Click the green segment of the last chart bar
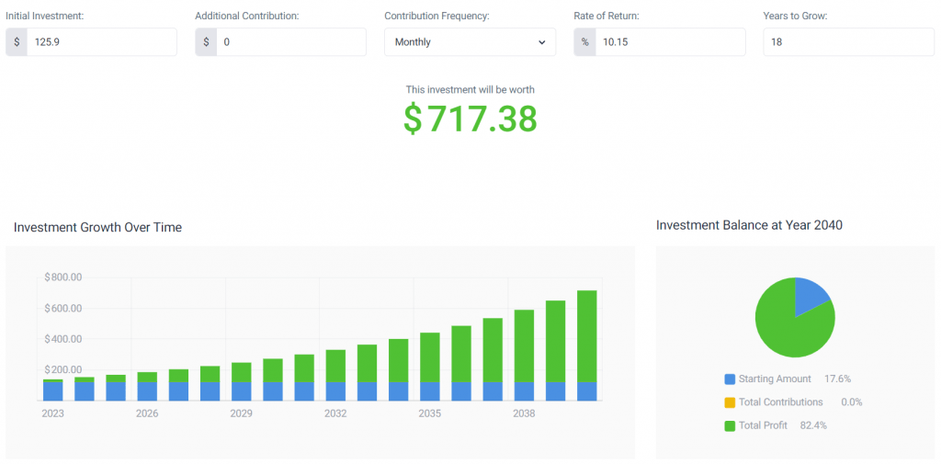 pos(586,335)
